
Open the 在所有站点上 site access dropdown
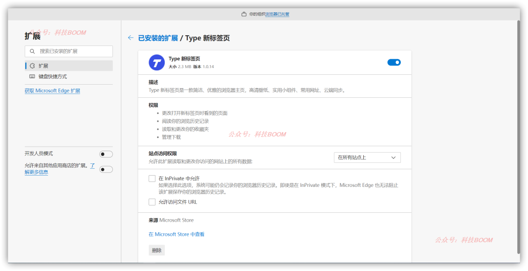pos(367,158)
